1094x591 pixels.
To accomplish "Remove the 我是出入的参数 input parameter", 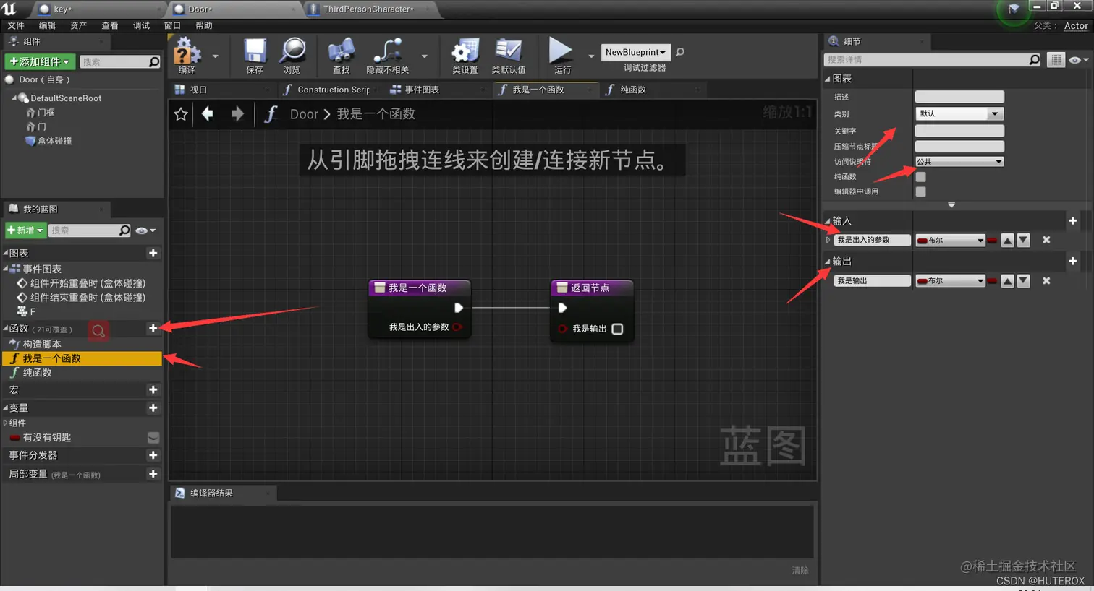I will (x=1046, y=240).
